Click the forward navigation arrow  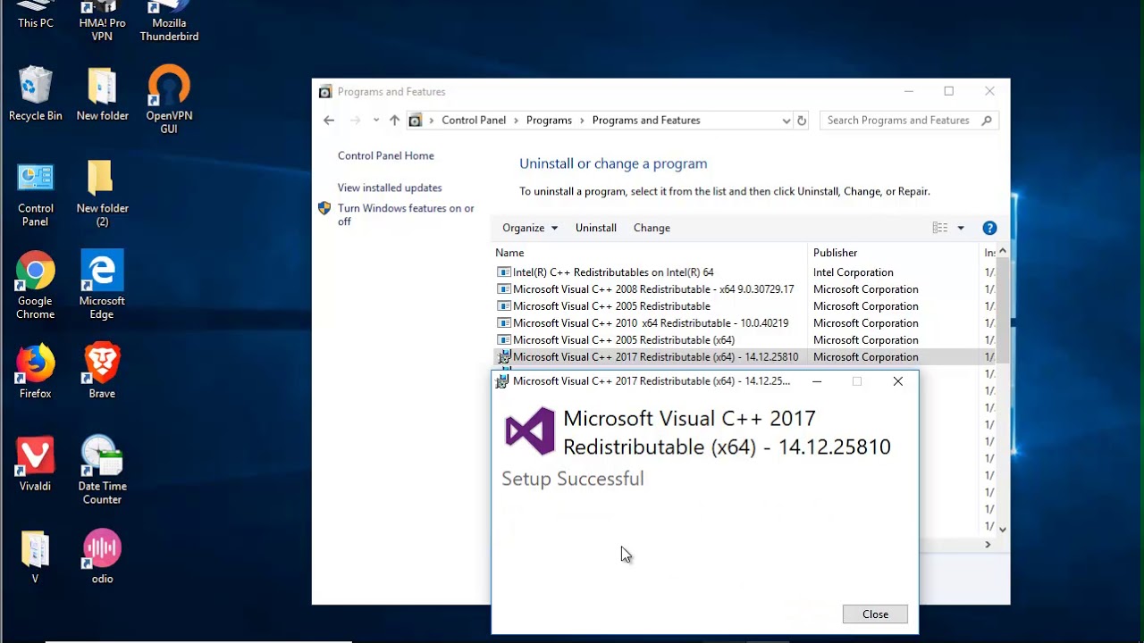click(x=355, y=121)
